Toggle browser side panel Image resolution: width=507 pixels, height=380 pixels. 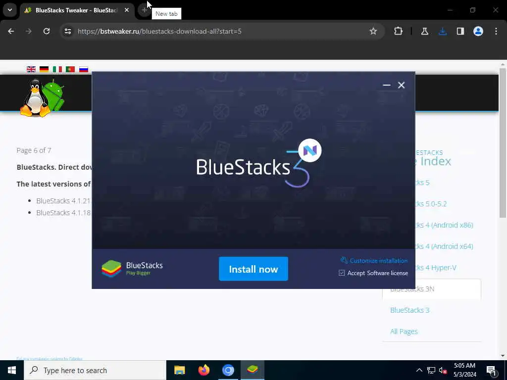point(460,31)
